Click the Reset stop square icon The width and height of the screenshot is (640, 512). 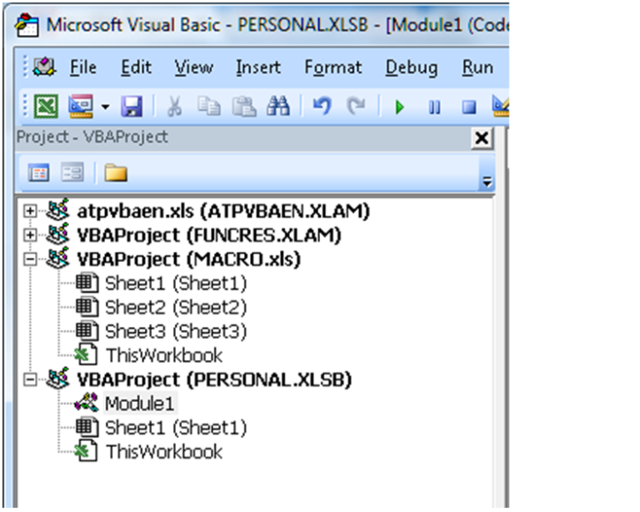click(x=468, y=108)
